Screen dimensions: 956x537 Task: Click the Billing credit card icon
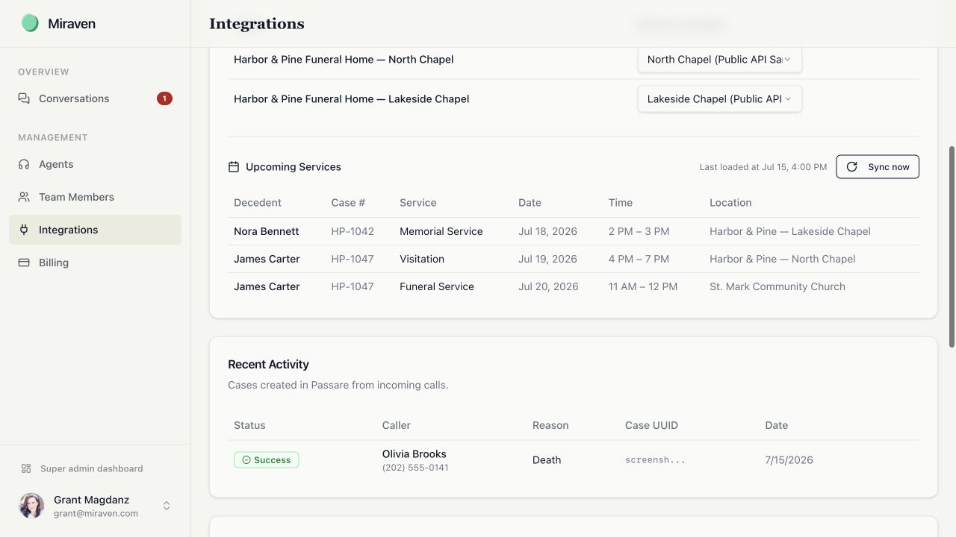pos(24,263)
